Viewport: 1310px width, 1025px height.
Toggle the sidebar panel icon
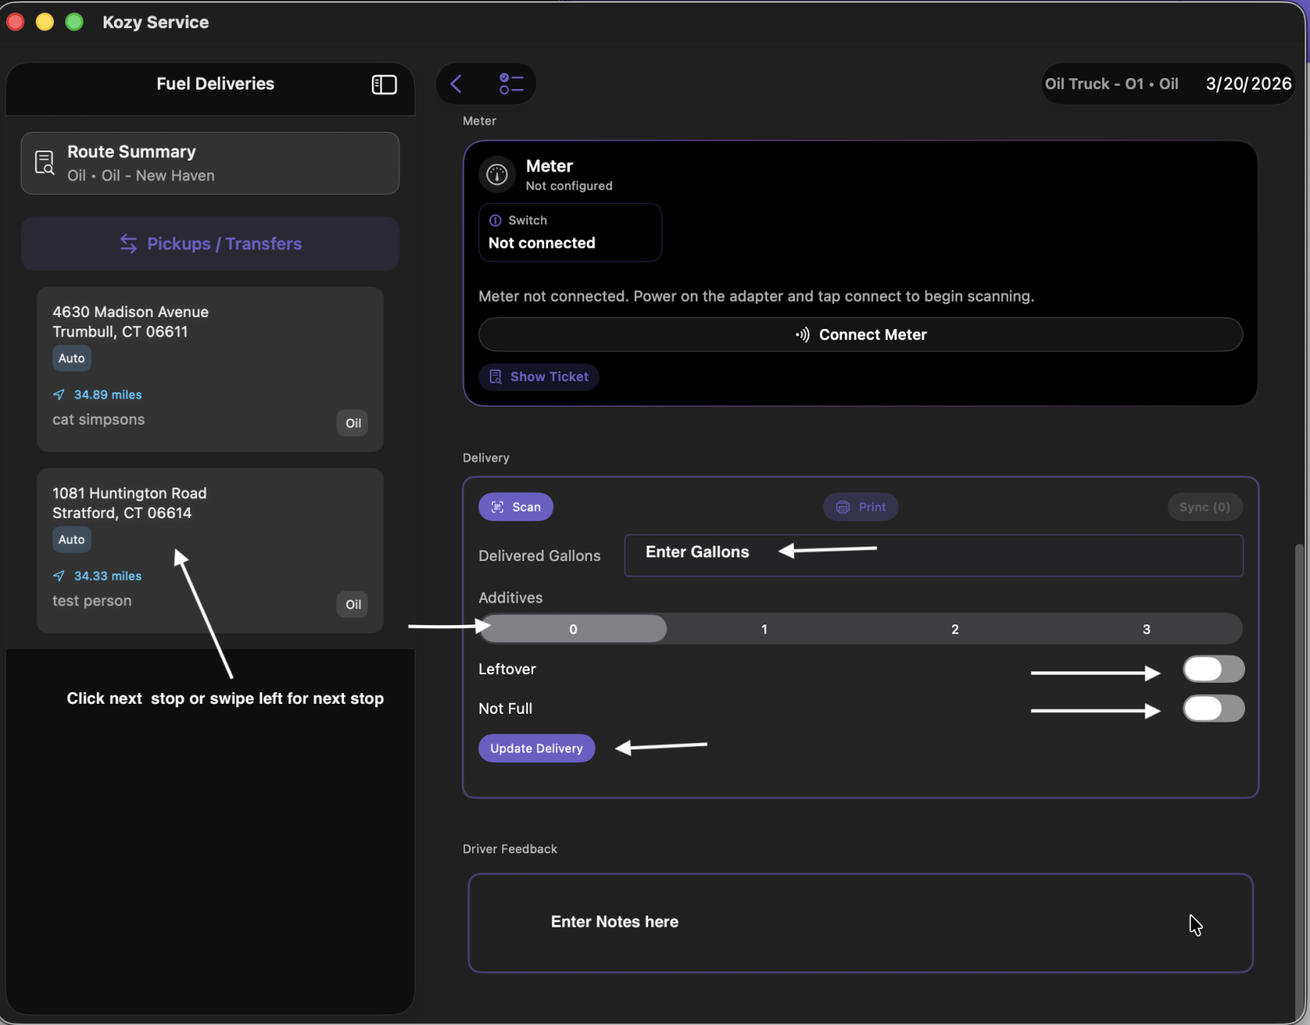pos(384,84)
